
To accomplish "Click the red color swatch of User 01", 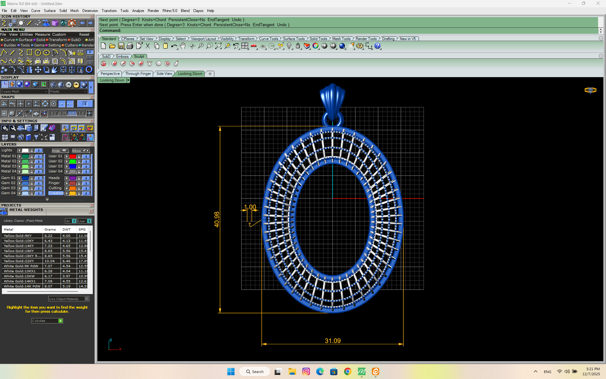I will [x=73, y=156].
